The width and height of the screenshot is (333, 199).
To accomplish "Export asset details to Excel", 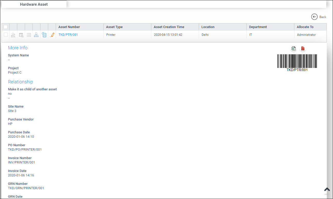I will [293, 49].
